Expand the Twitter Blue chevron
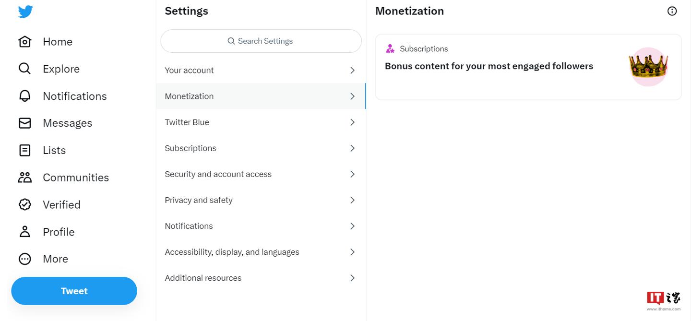This screenshot has width=691, height=321. click(x=352, y=122)
